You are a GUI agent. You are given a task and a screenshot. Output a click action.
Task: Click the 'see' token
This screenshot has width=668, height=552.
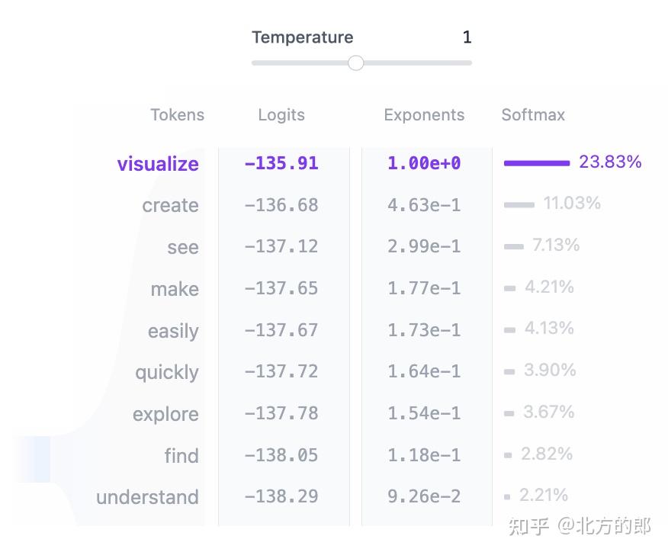[183, 248]
